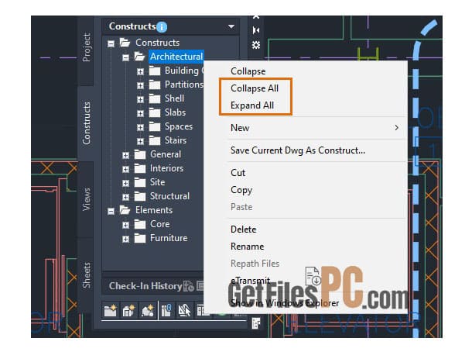
Task: Click the Architectural open folder icon
Action: [139, 57]
